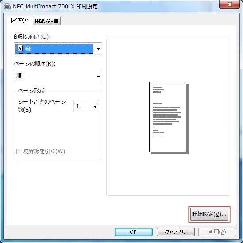The height and width of the screenshot is (243, 243).
Task: Click the 適用(A) apply button
Action: (217, 232)
